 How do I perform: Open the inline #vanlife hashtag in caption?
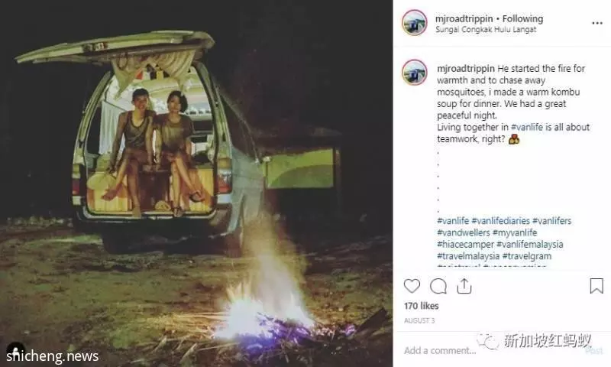point(526,127)
